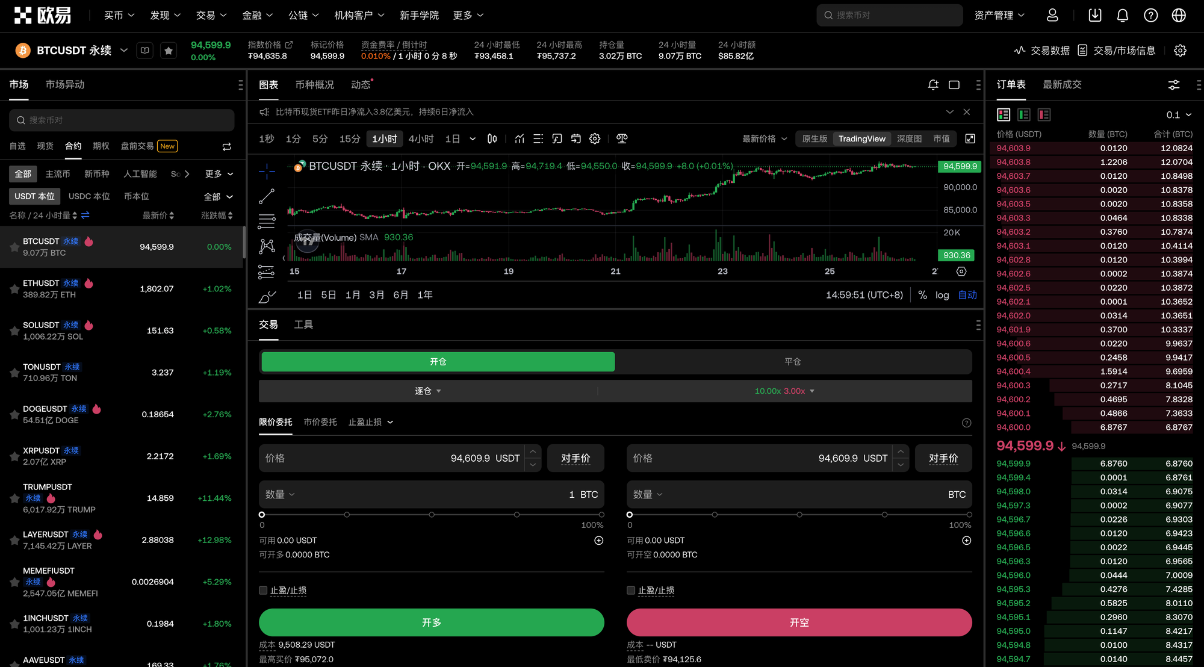This screenshot has height=667, width=1204.
Task: Expand the leverage 10.00x 3.00x selector
Action: tap(784, 391)
